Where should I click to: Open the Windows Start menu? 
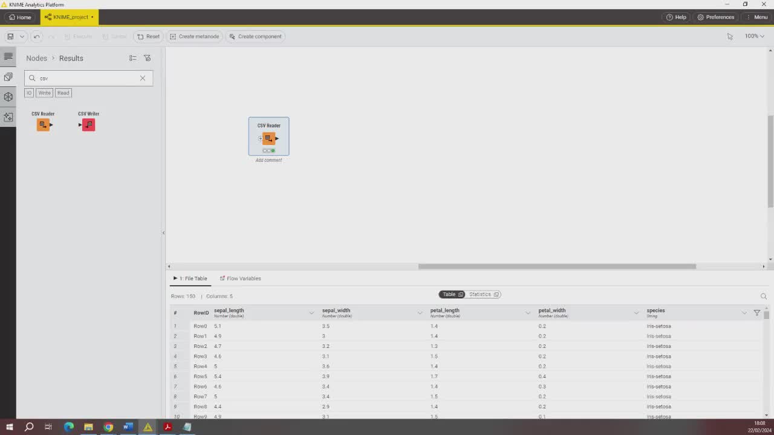(x=10, y=427)
